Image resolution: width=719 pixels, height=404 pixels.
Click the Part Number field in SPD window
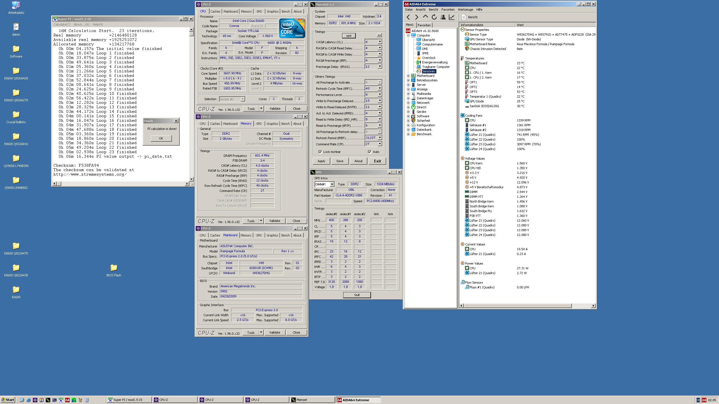(x=350, y=196)
